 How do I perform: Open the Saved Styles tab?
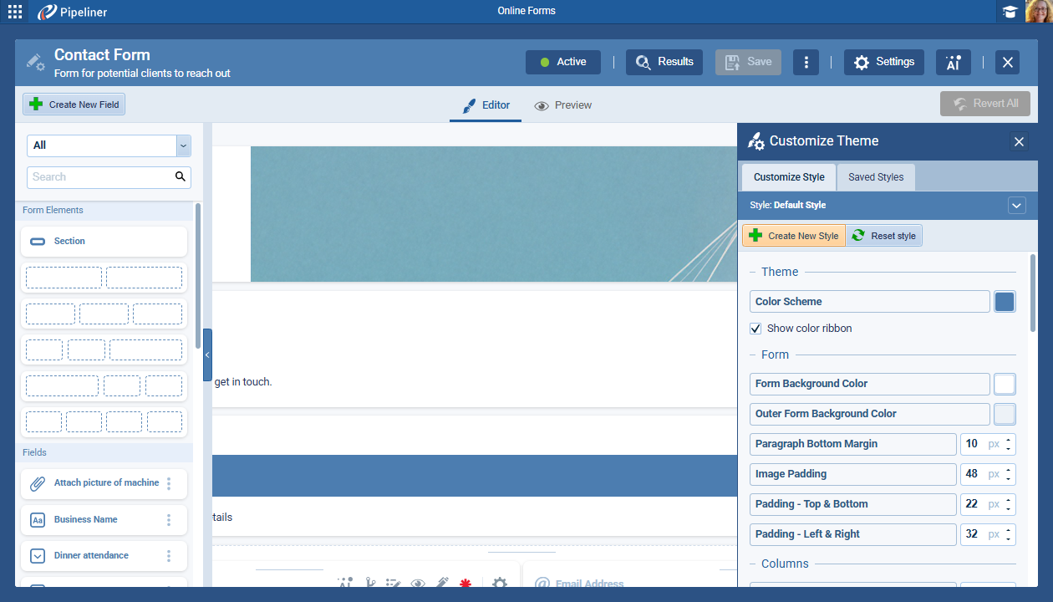[x=875, y=177]
